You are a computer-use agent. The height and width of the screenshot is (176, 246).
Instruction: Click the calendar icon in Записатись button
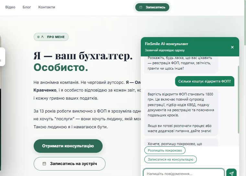(141, 7)
